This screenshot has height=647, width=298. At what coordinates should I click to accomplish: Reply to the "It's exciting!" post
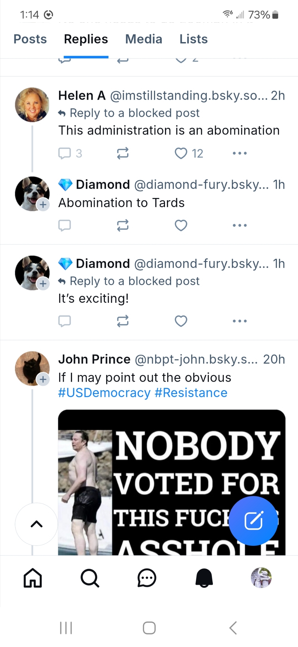point(65,321)
